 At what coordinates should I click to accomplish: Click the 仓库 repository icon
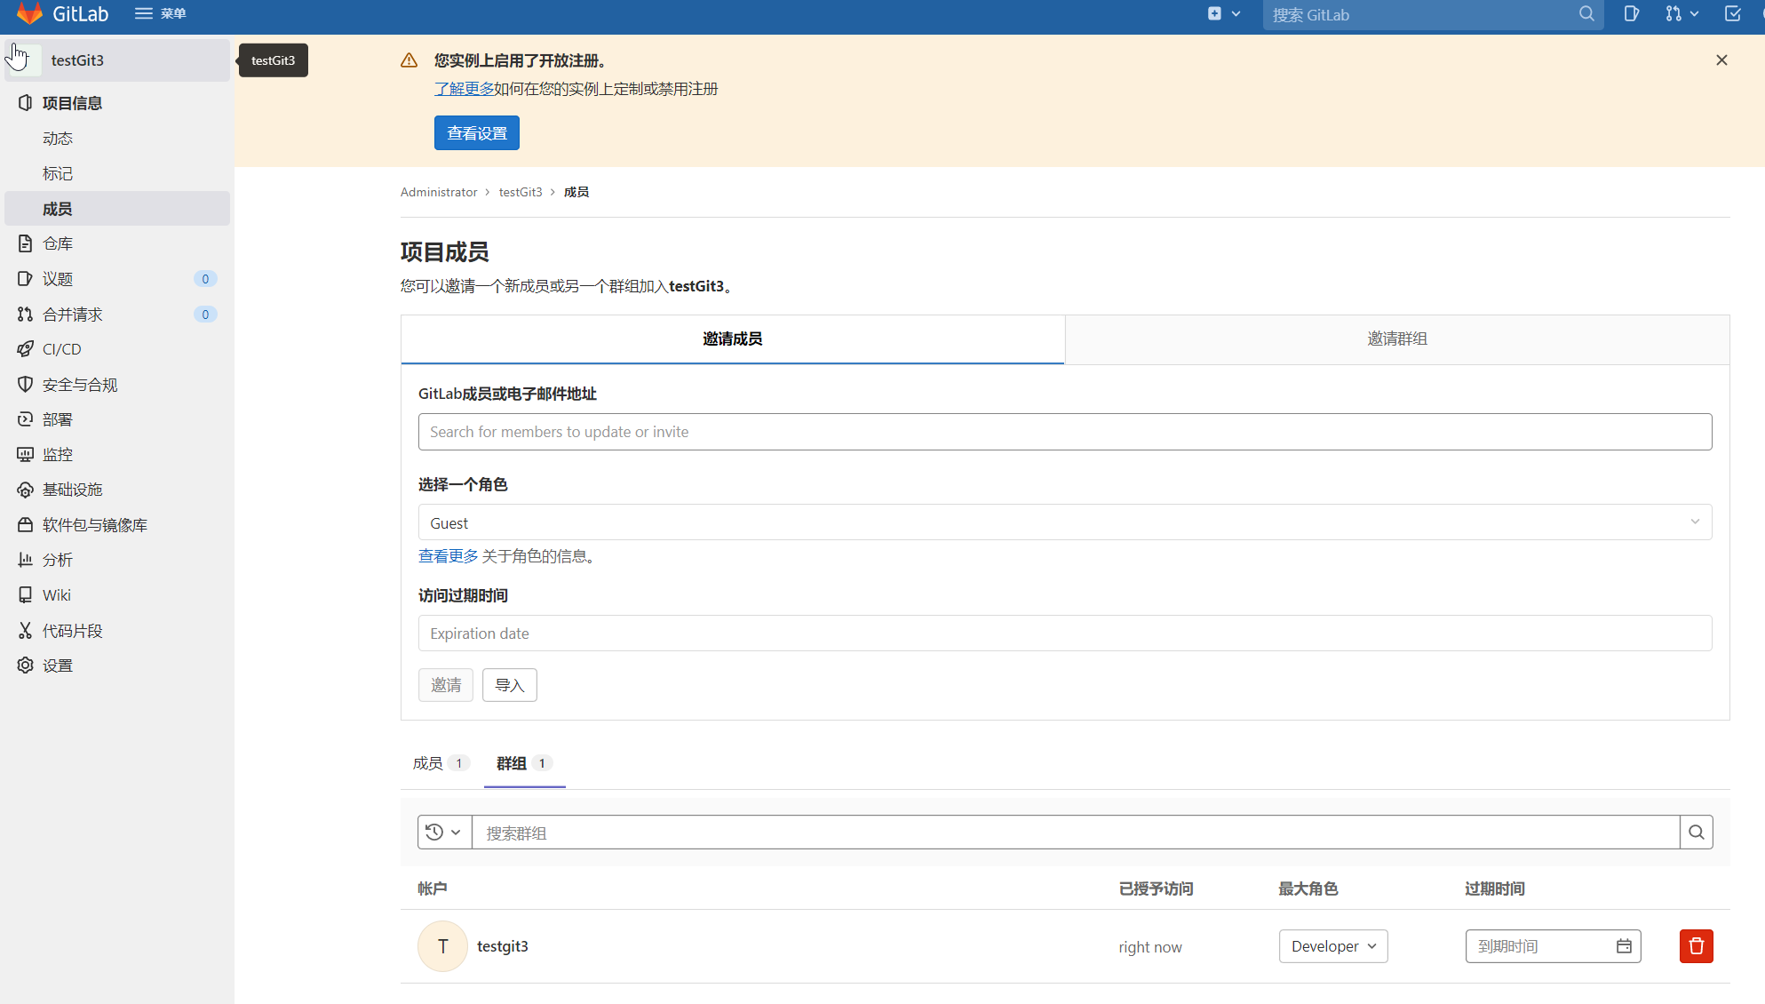pos(25,243)
